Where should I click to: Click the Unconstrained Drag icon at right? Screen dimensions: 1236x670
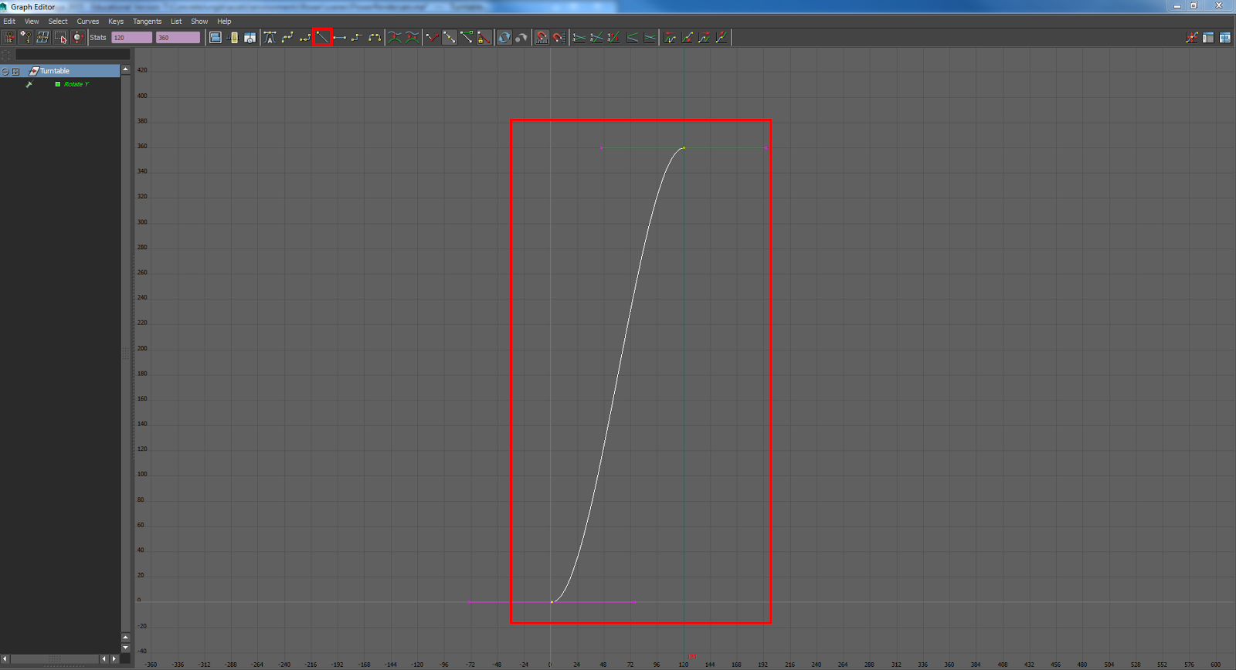coord(1192,37)
